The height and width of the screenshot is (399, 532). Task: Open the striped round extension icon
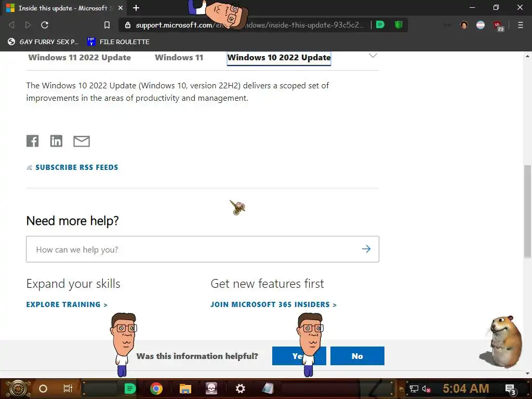tap(481, 25)
